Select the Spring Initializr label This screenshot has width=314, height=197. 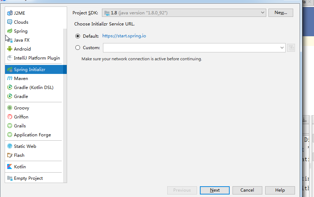click(30, 70)
